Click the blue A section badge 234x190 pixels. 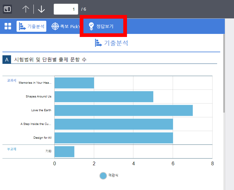(7, 60)
